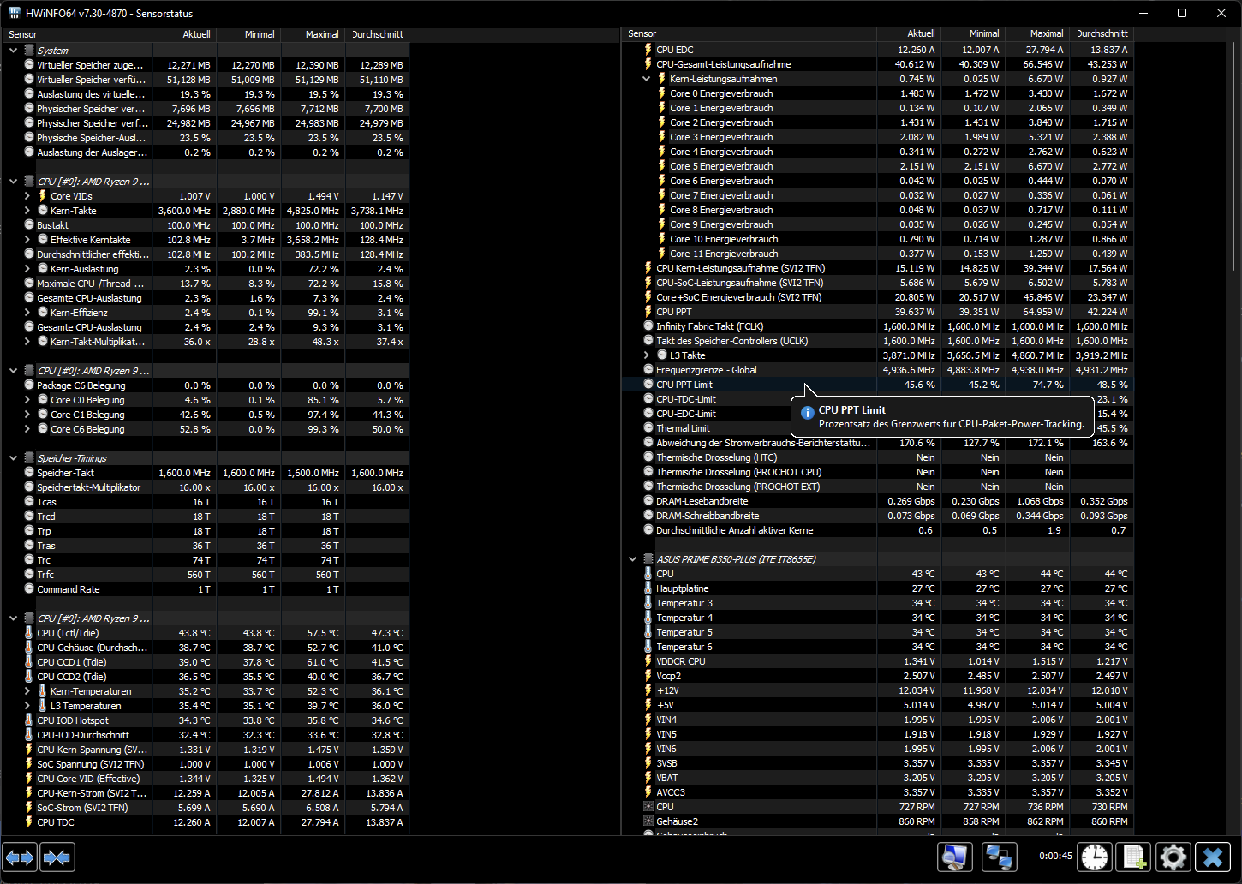
Task: Expand the L3 Takte row
Action: point(647,355)
